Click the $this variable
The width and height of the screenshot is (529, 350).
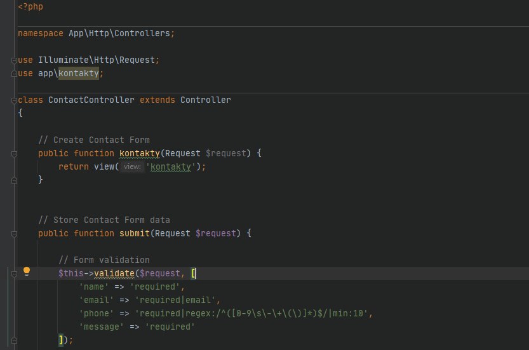coord(71,273)
